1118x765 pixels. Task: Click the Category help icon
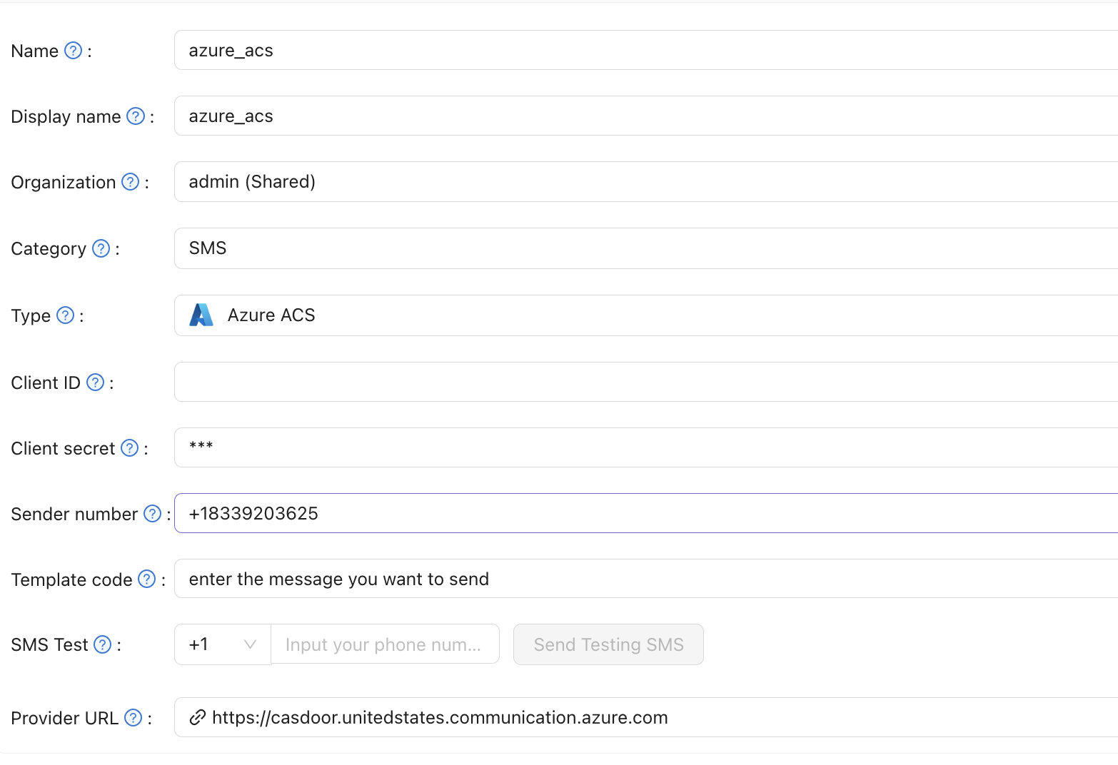pos(101,248)
